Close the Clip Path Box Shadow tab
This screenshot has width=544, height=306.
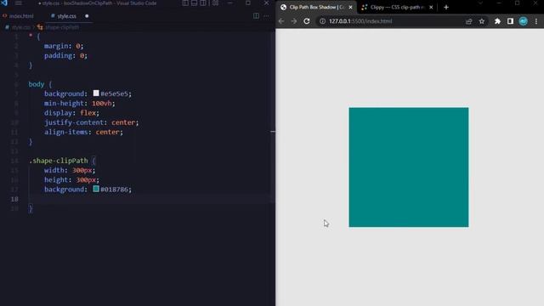coord(350,8)
